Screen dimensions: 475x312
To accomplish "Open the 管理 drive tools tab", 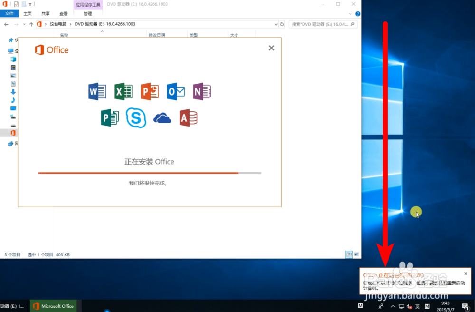I will click(x=87, y=13).
